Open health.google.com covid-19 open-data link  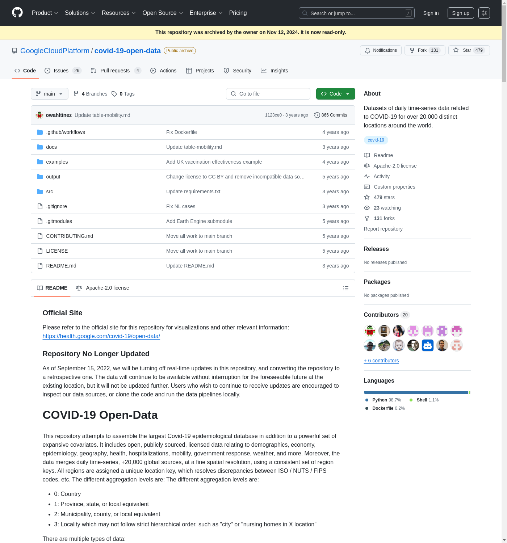(x=101, y=336)
